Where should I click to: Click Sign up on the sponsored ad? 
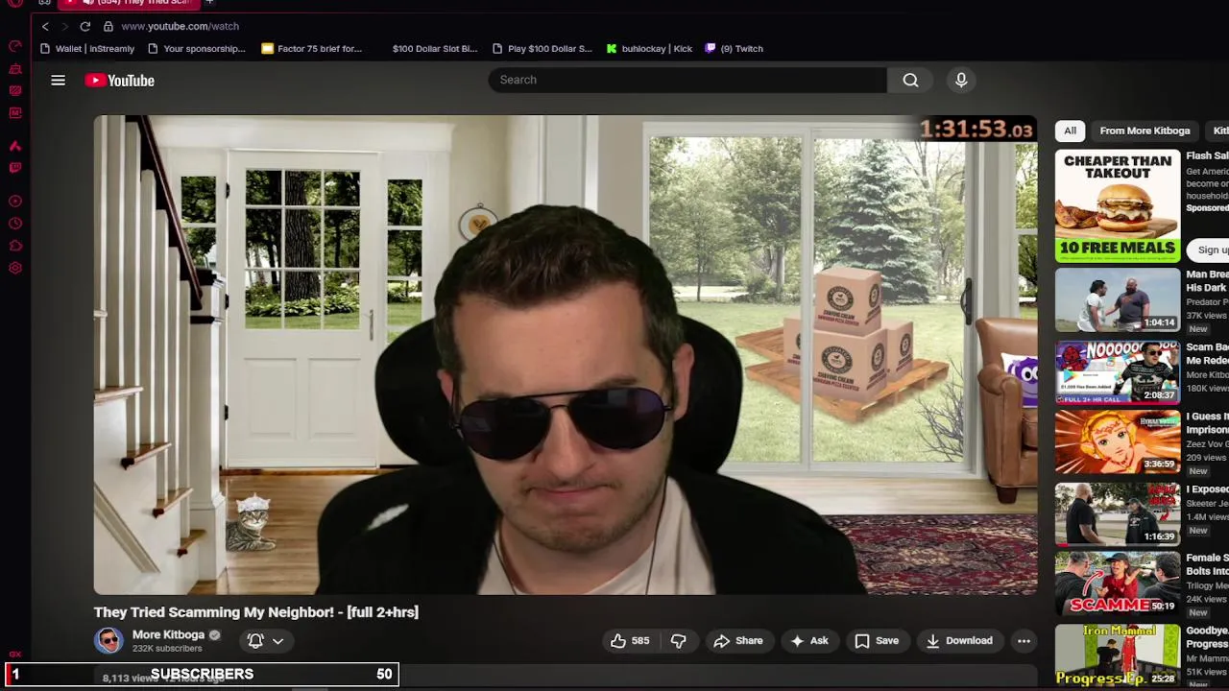coord(1211,250)
